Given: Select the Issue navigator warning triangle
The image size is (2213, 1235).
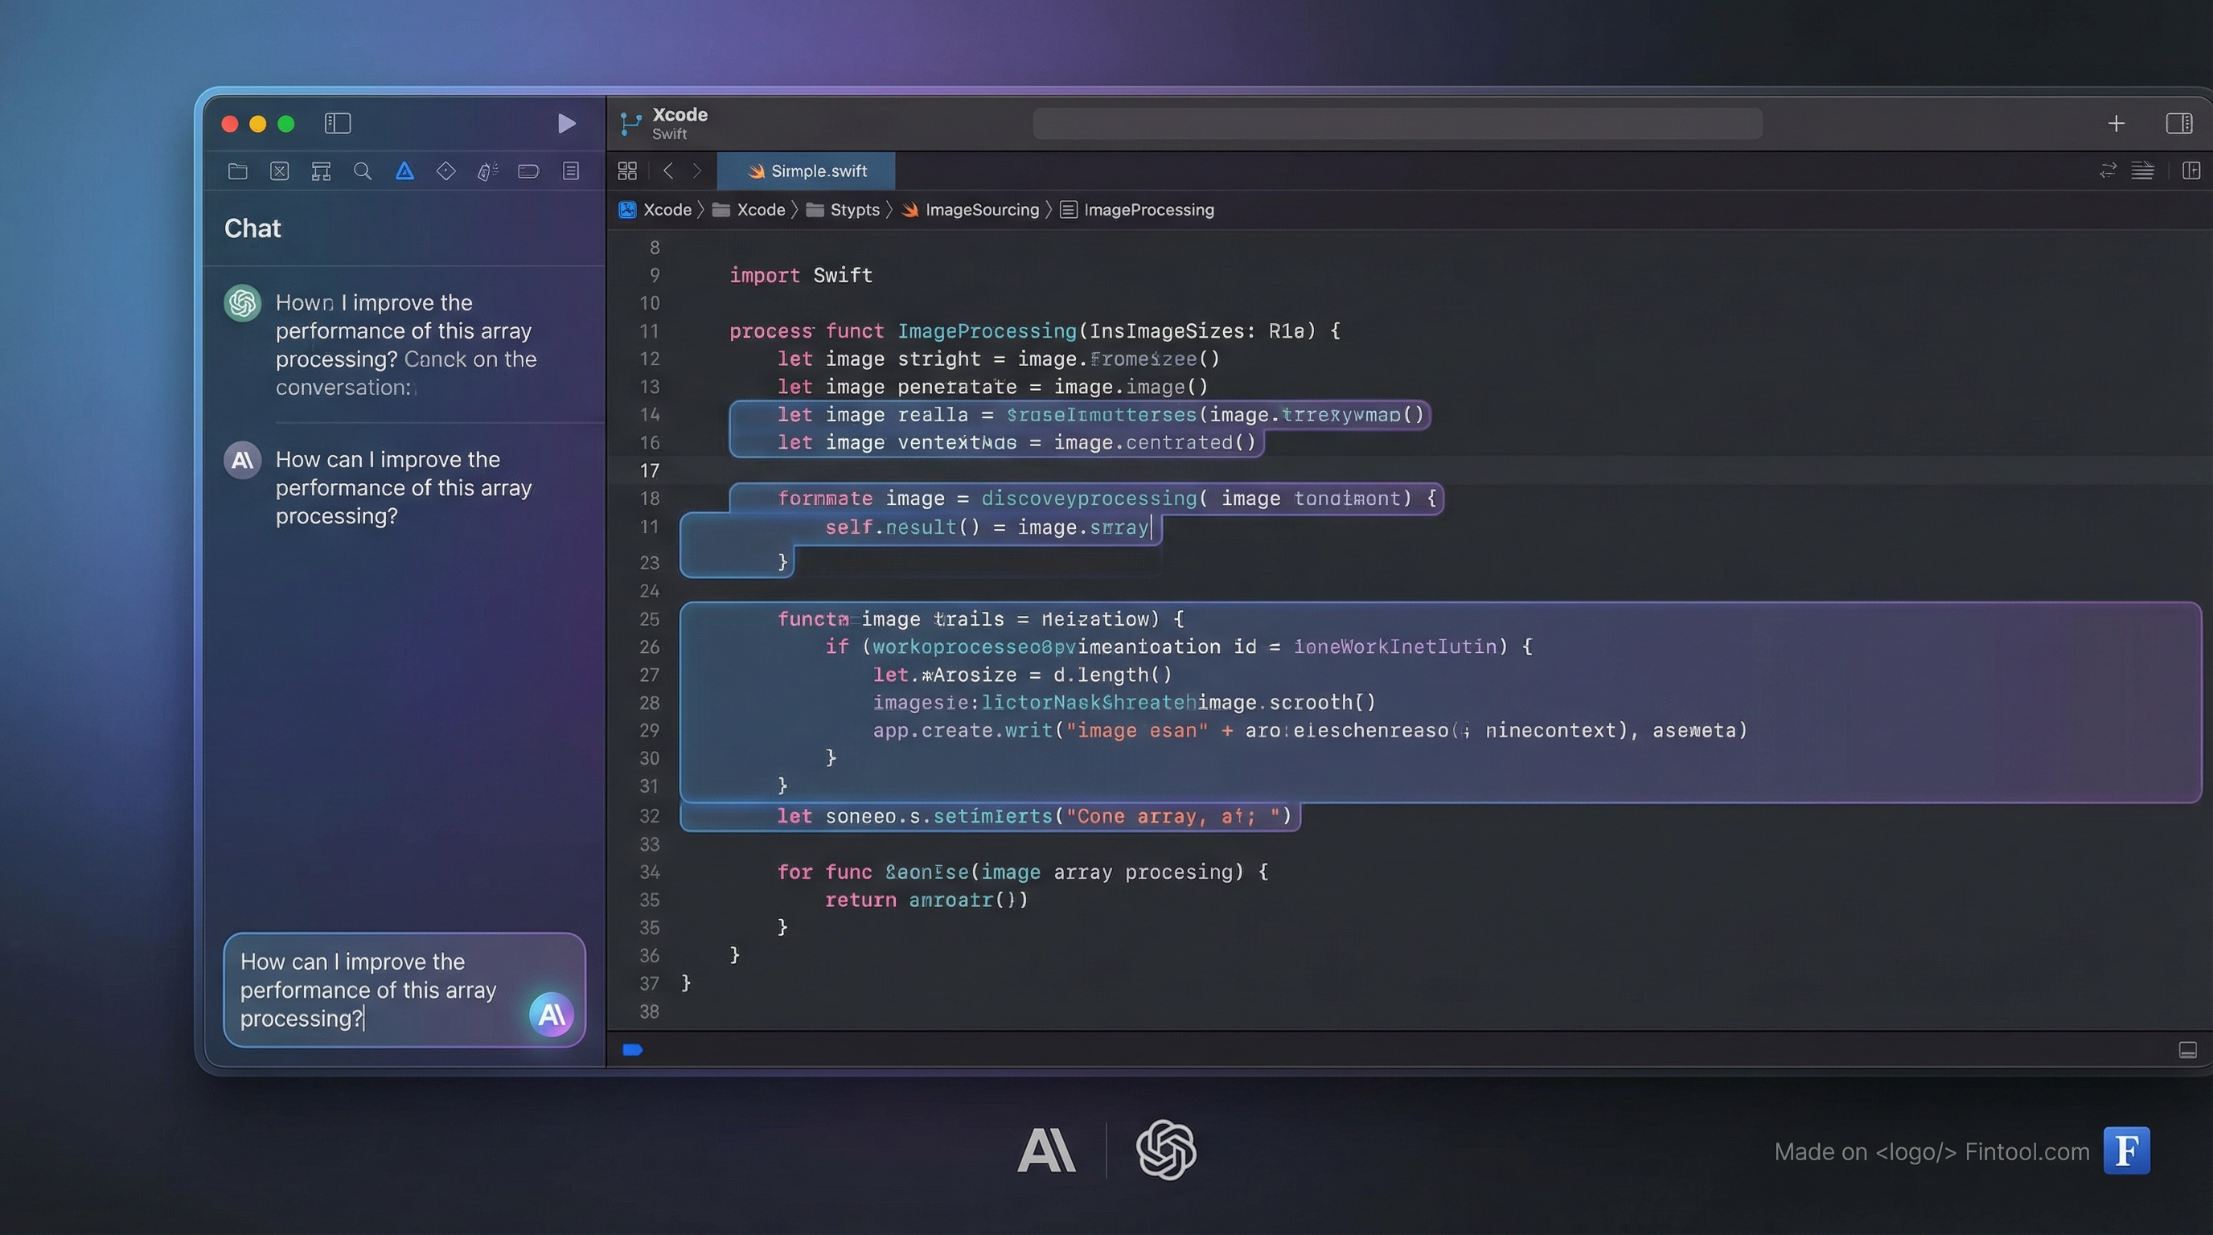Looking at the screenshot, I should (404, 172).
